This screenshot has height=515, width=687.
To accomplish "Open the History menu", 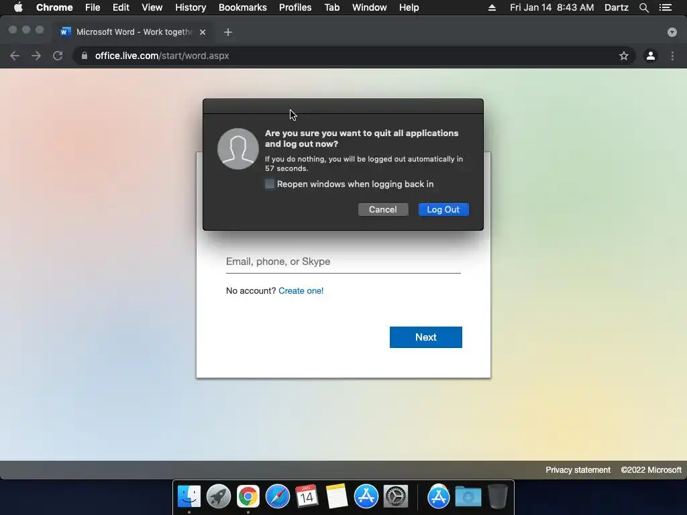I will point(191,7).
